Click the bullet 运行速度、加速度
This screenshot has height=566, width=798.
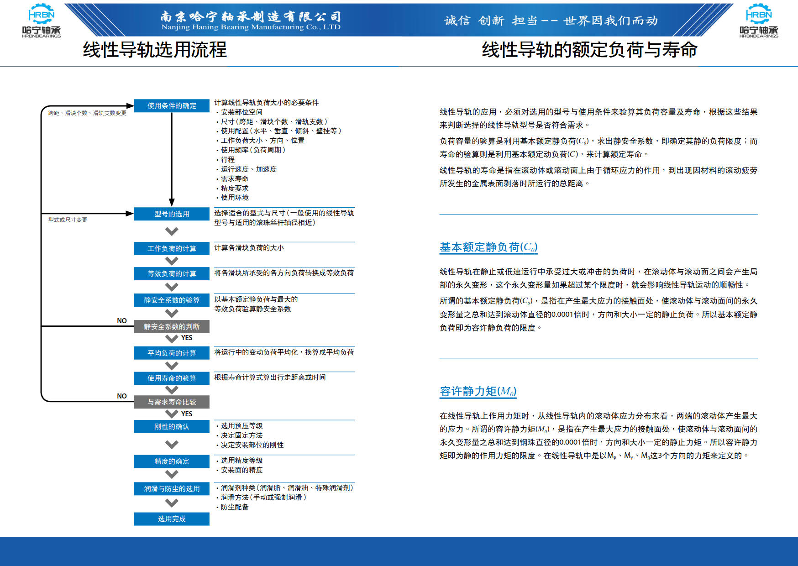[x=246, y=169]
